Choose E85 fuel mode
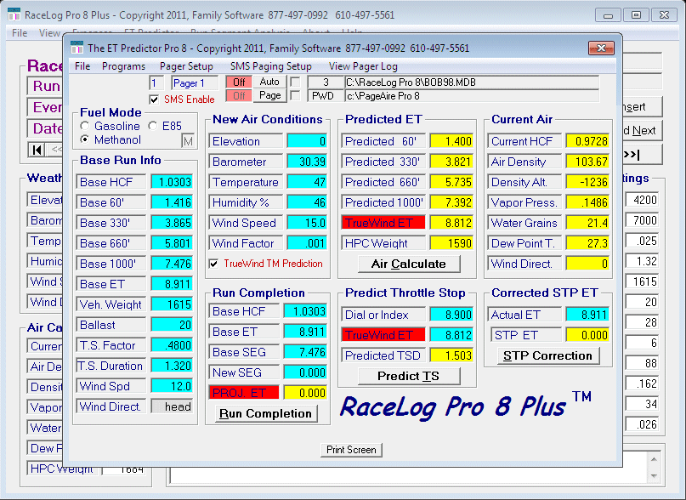 [153, 126]
